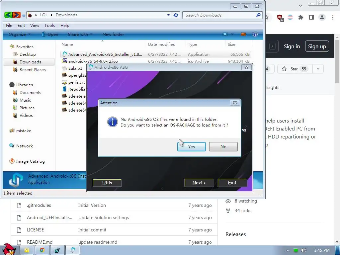Open the Tools menu
The width and height of the screenshot is (340, 255).
click(50, 25)
